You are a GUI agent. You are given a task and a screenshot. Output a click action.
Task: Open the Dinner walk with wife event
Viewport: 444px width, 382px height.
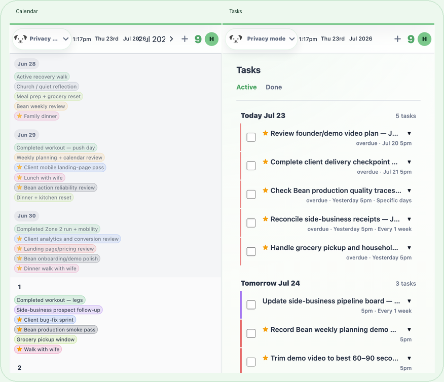(x=47, y=269)
